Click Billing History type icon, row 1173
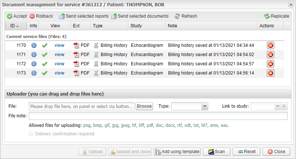296x159 pixels. tap(96, 73)
